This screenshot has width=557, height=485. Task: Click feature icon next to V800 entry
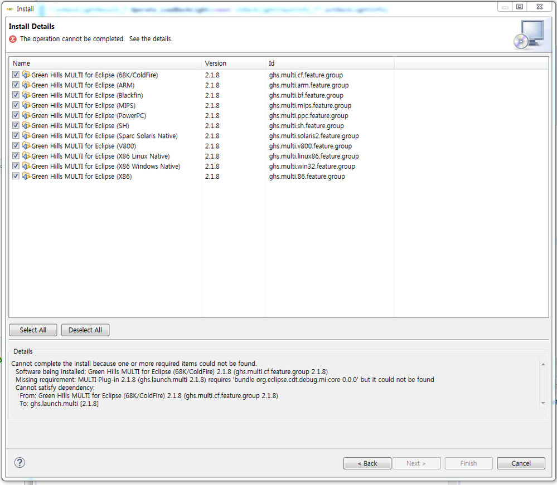(26, 145)
